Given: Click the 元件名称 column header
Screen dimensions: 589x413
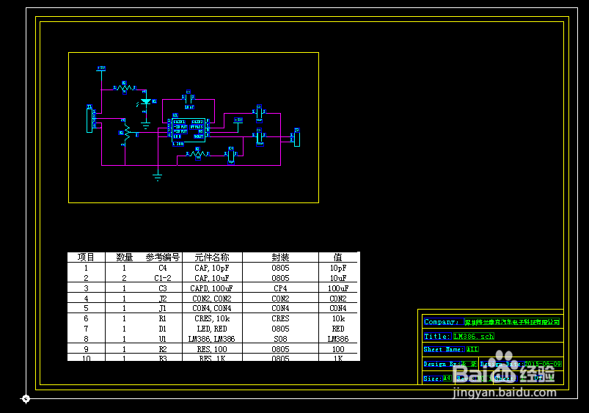Looking at the screenshot, I should pyautogui.click(x=212, y=257).
